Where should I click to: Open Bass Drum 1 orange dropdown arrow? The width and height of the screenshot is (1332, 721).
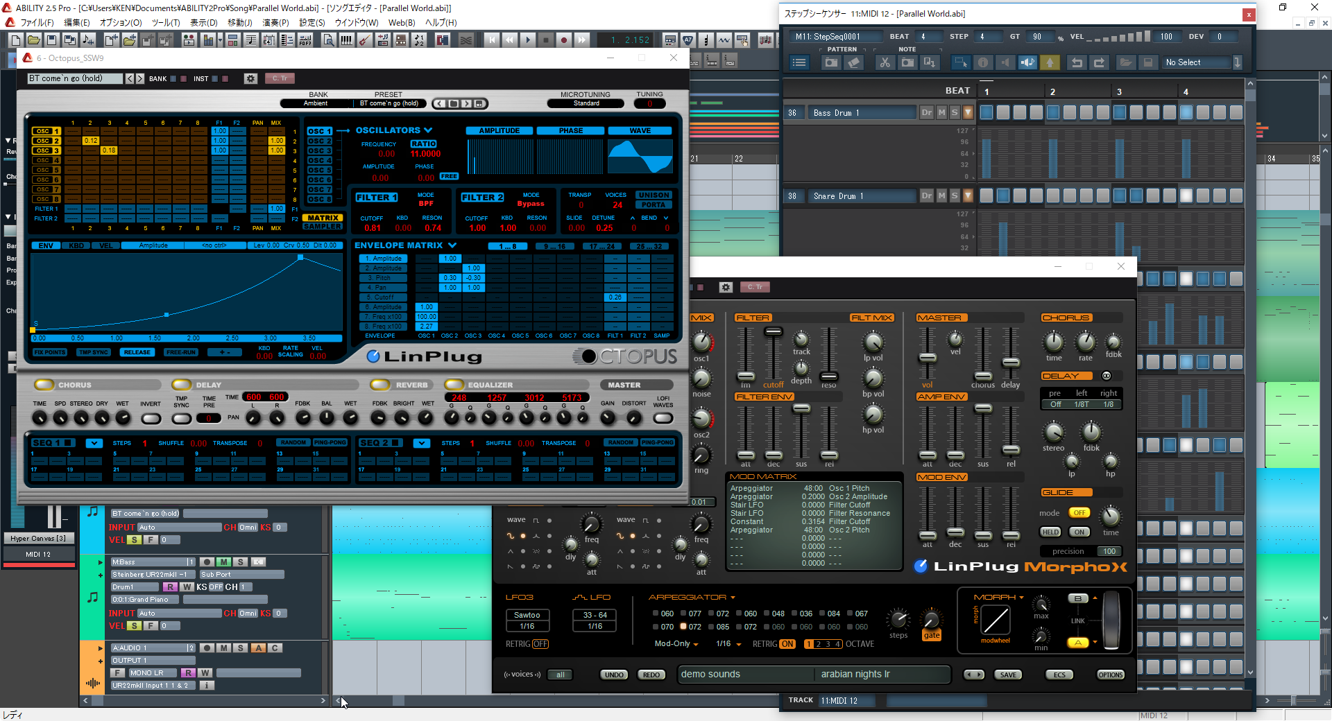tap(968, 112)
